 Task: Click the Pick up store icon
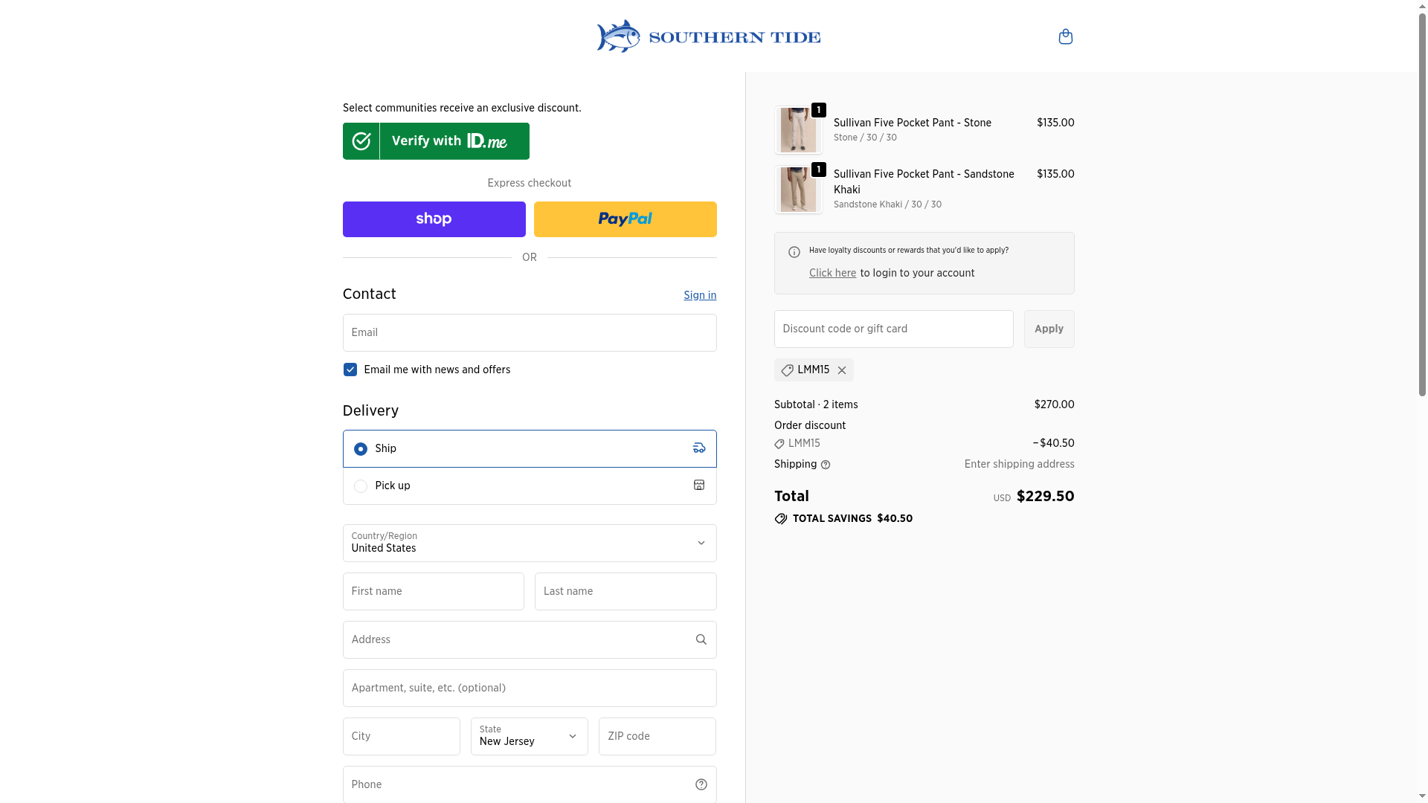coord(698,485)
